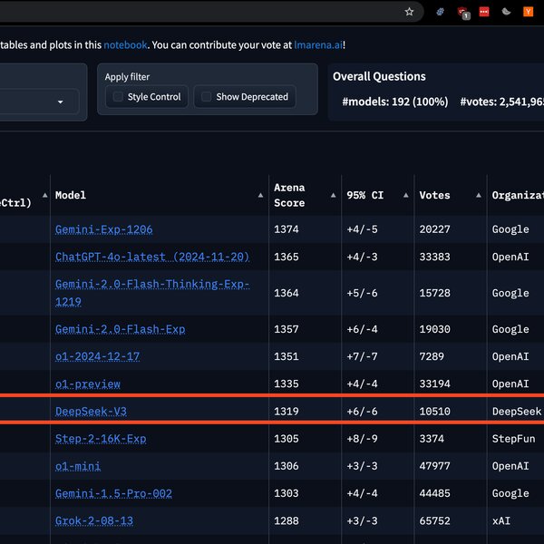Screen dimensions: 544x544
Task: Open the Gemini-1.5-Pro-002 model link
Action: point(113,493)
